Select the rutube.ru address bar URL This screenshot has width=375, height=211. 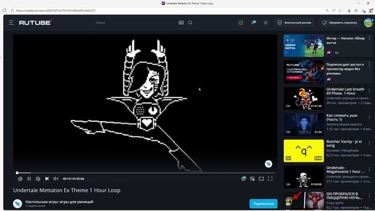pyautogui.click(x=56, y=11)
